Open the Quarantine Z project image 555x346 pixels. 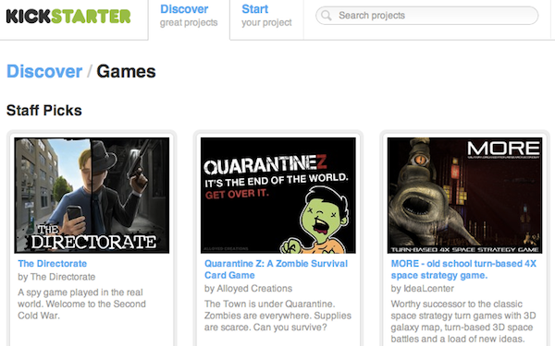(x=278, y=196)
